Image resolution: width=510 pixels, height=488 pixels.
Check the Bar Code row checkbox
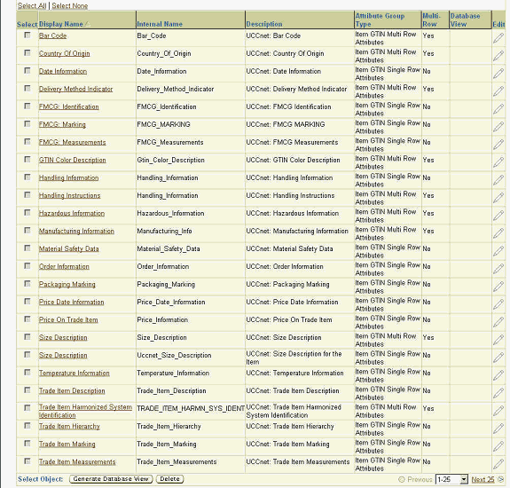tap(27, 35)
